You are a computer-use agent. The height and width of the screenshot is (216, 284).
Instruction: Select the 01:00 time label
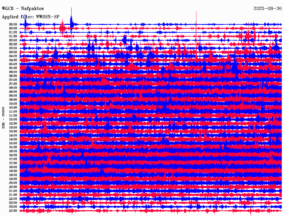[x=13, y=32]
